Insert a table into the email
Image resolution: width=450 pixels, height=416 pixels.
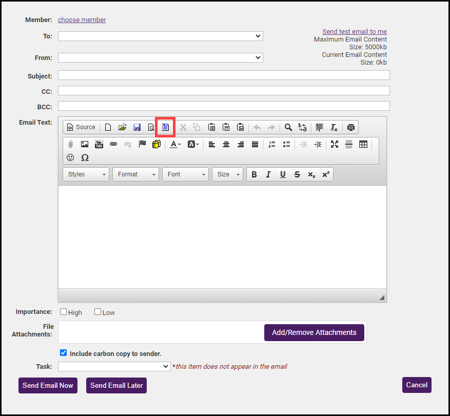coord(363,145)
